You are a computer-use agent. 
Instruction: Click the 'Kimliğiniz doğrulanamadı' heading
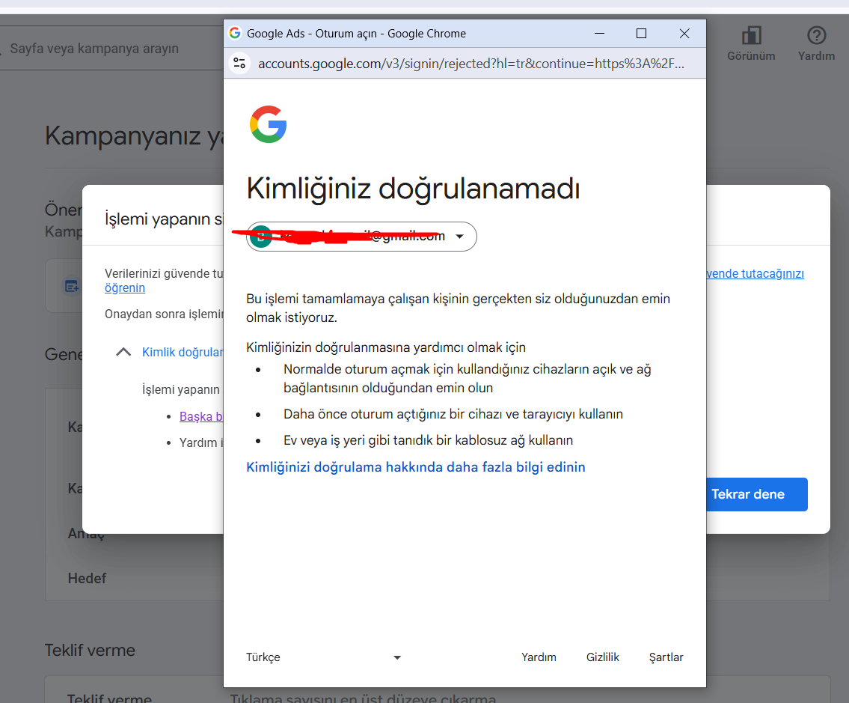pyautogui.click(x=413, y=189)
